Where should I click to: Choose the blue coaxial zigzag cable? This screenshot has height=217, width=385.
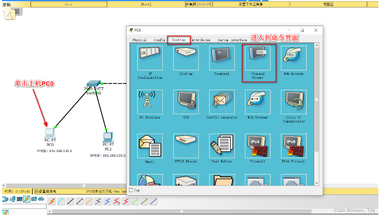pyautogui.click(x=107, y=201)
